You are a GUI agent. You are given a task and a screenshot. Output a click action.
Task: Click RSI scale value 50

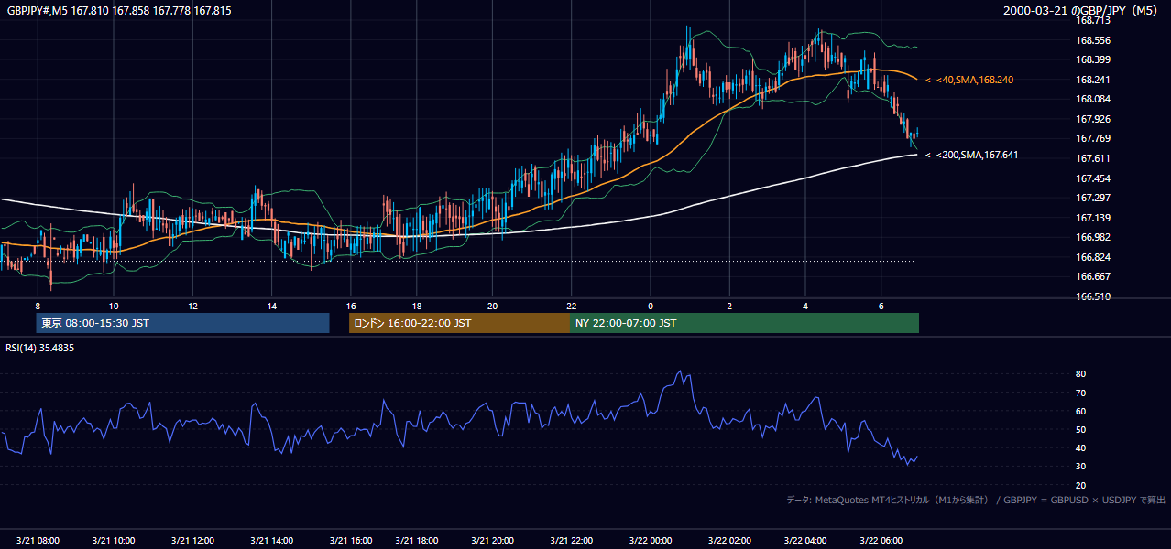click(x=1081, y=429)
